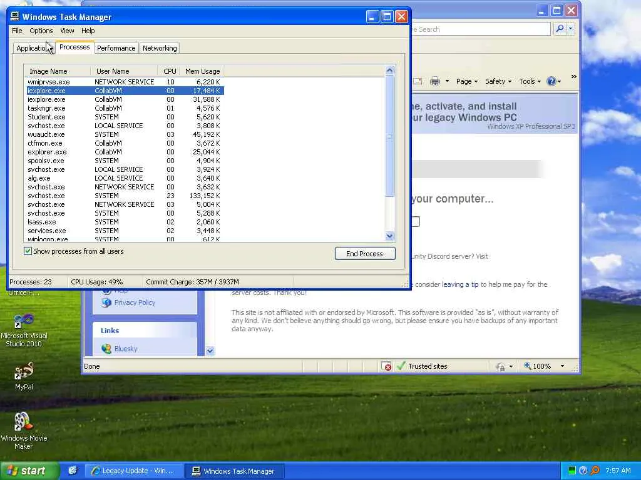The image size is (641, 480).
Task: Select the lsass.exe process row
Action: click(124, 222)
